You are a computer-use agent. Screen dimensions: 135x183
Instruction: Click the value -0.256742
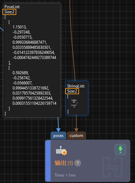click(21, 78)
